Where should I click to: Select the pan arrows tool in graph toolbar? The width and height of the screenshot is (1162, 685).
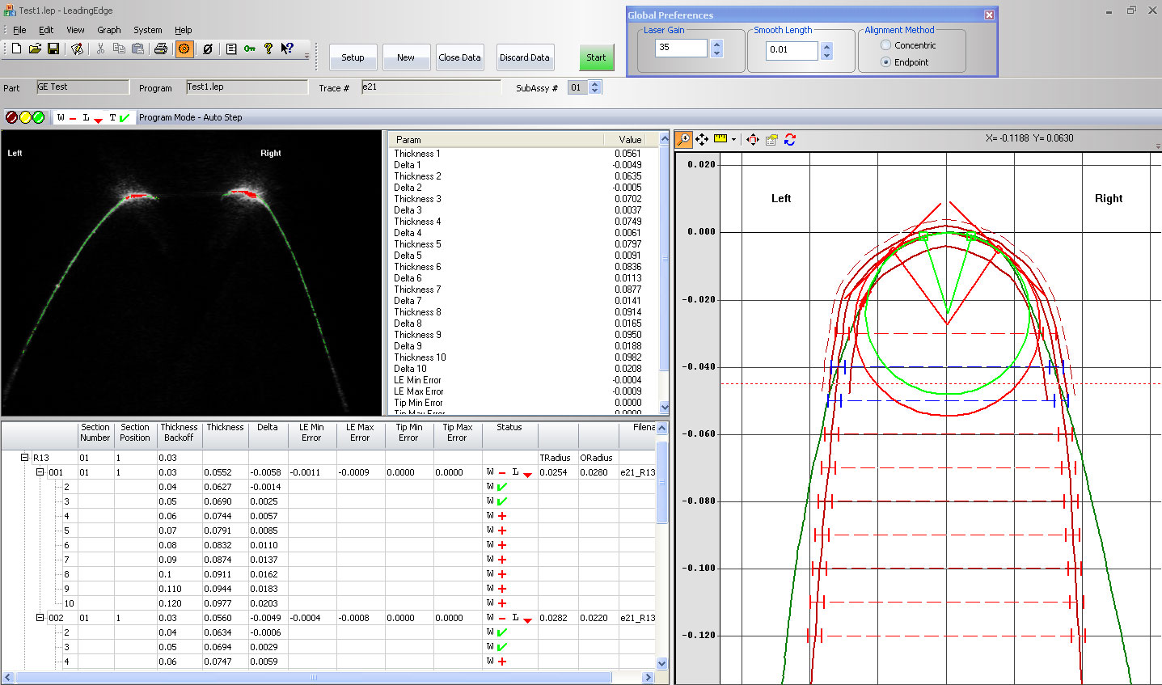pyautogui.click(x=701, y=140)
